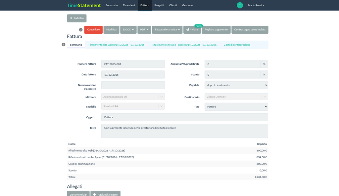The width and height of the screenshot is (339, 196).
Task: Go to Timesheet in the navbar
Action: coord(129,5)
